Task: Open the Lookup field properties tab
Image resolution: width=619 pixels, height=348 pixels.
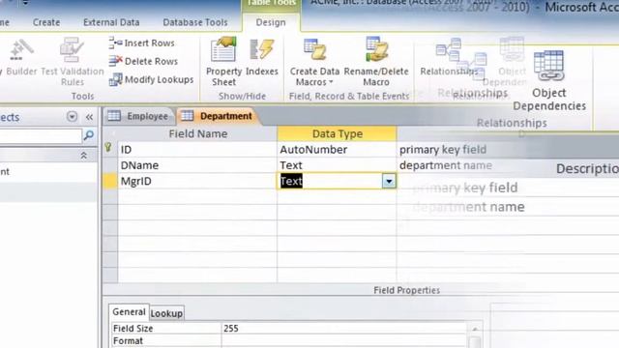Action: click(x=166, y=313)
